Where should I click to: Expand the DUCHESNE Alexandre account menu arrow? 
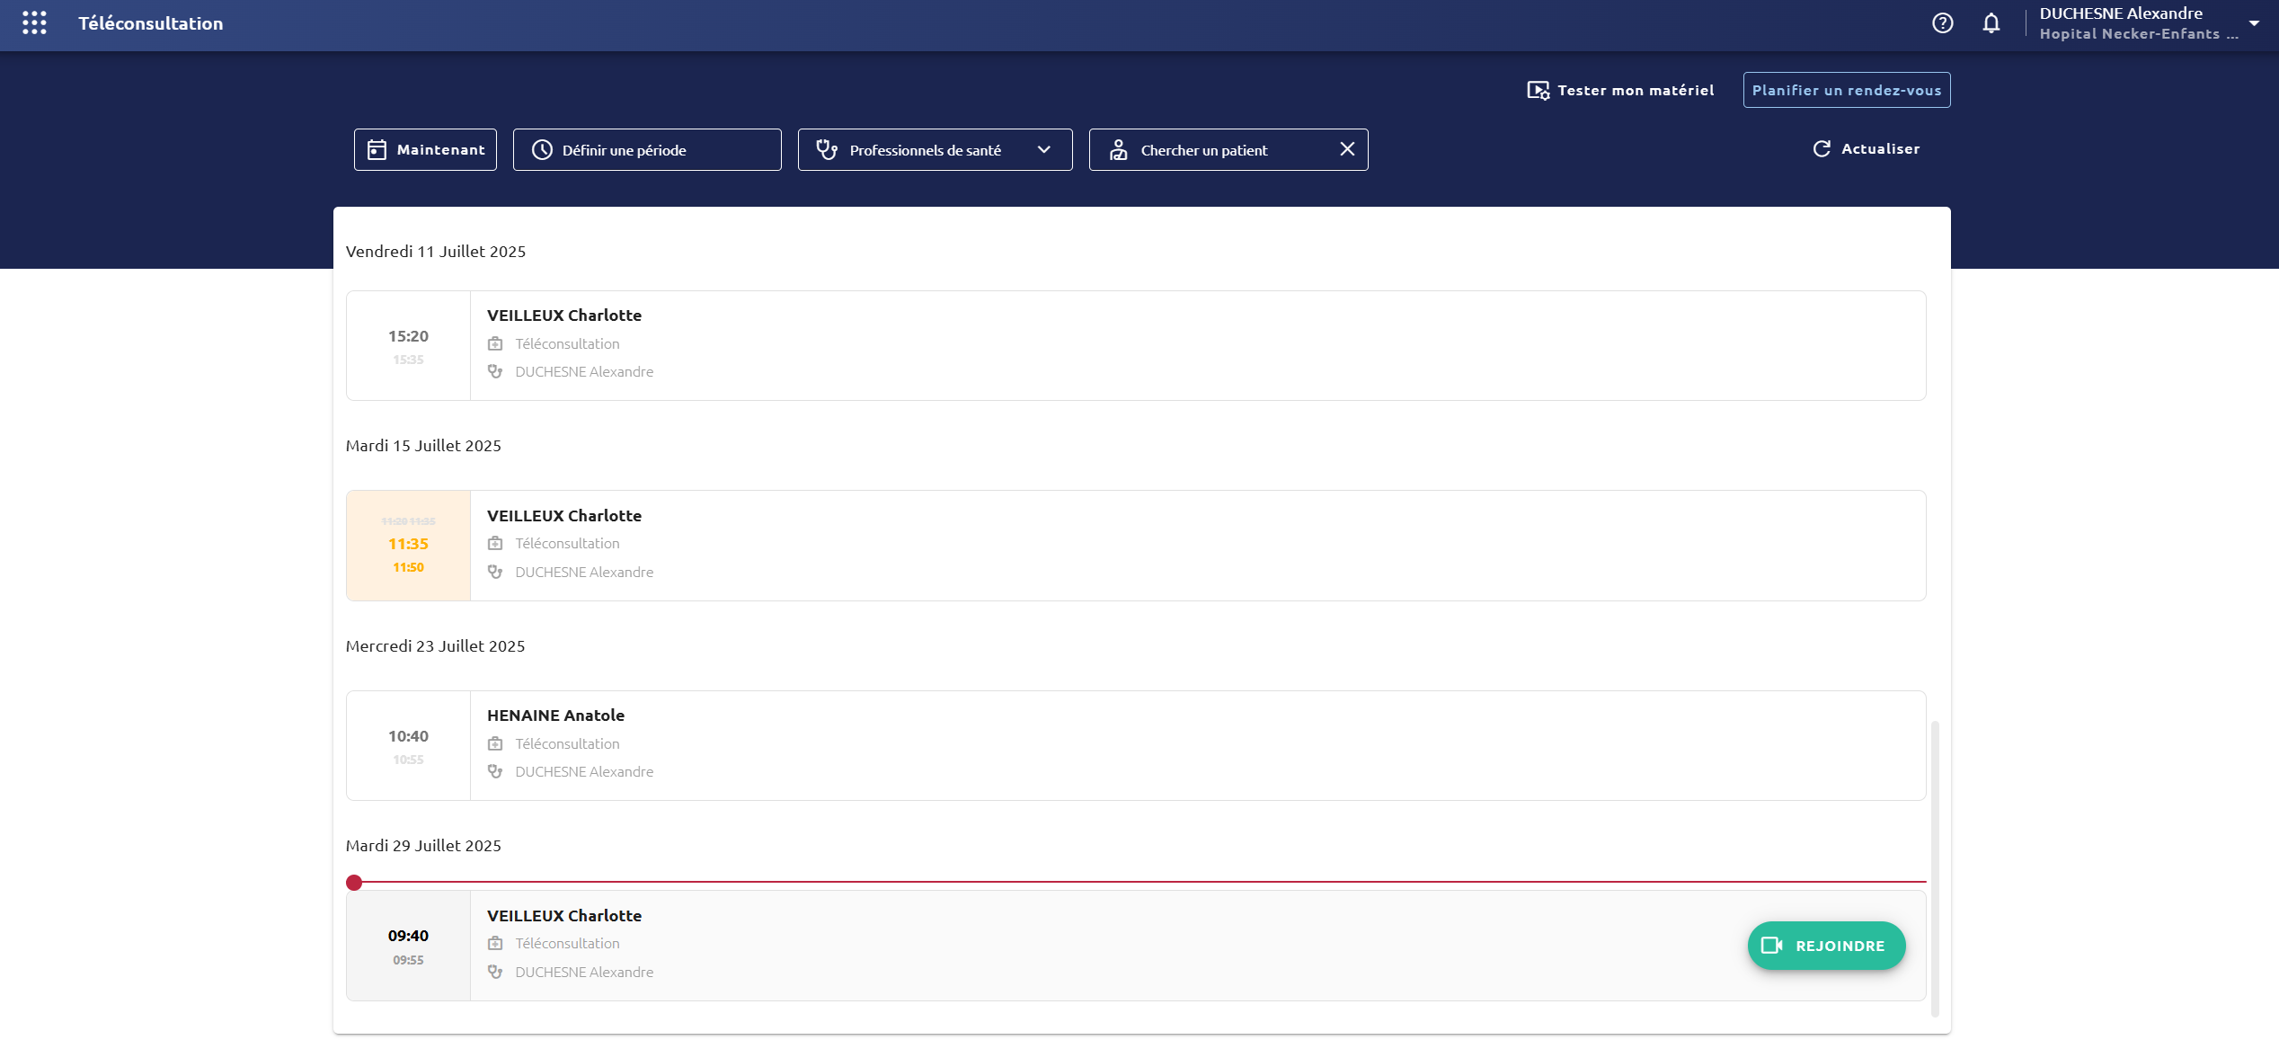(2254, 23)
